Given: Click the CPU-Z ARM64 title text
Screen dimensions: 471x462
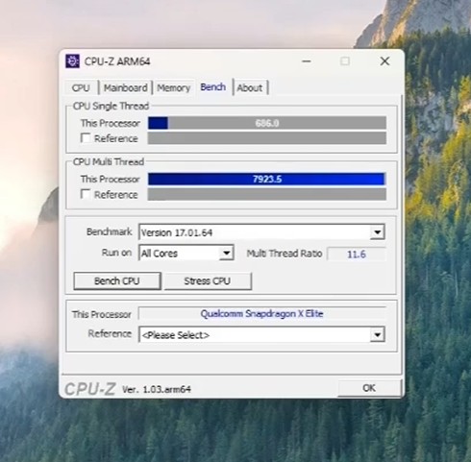Looking at the screenshot, I should tap(117, 61).
